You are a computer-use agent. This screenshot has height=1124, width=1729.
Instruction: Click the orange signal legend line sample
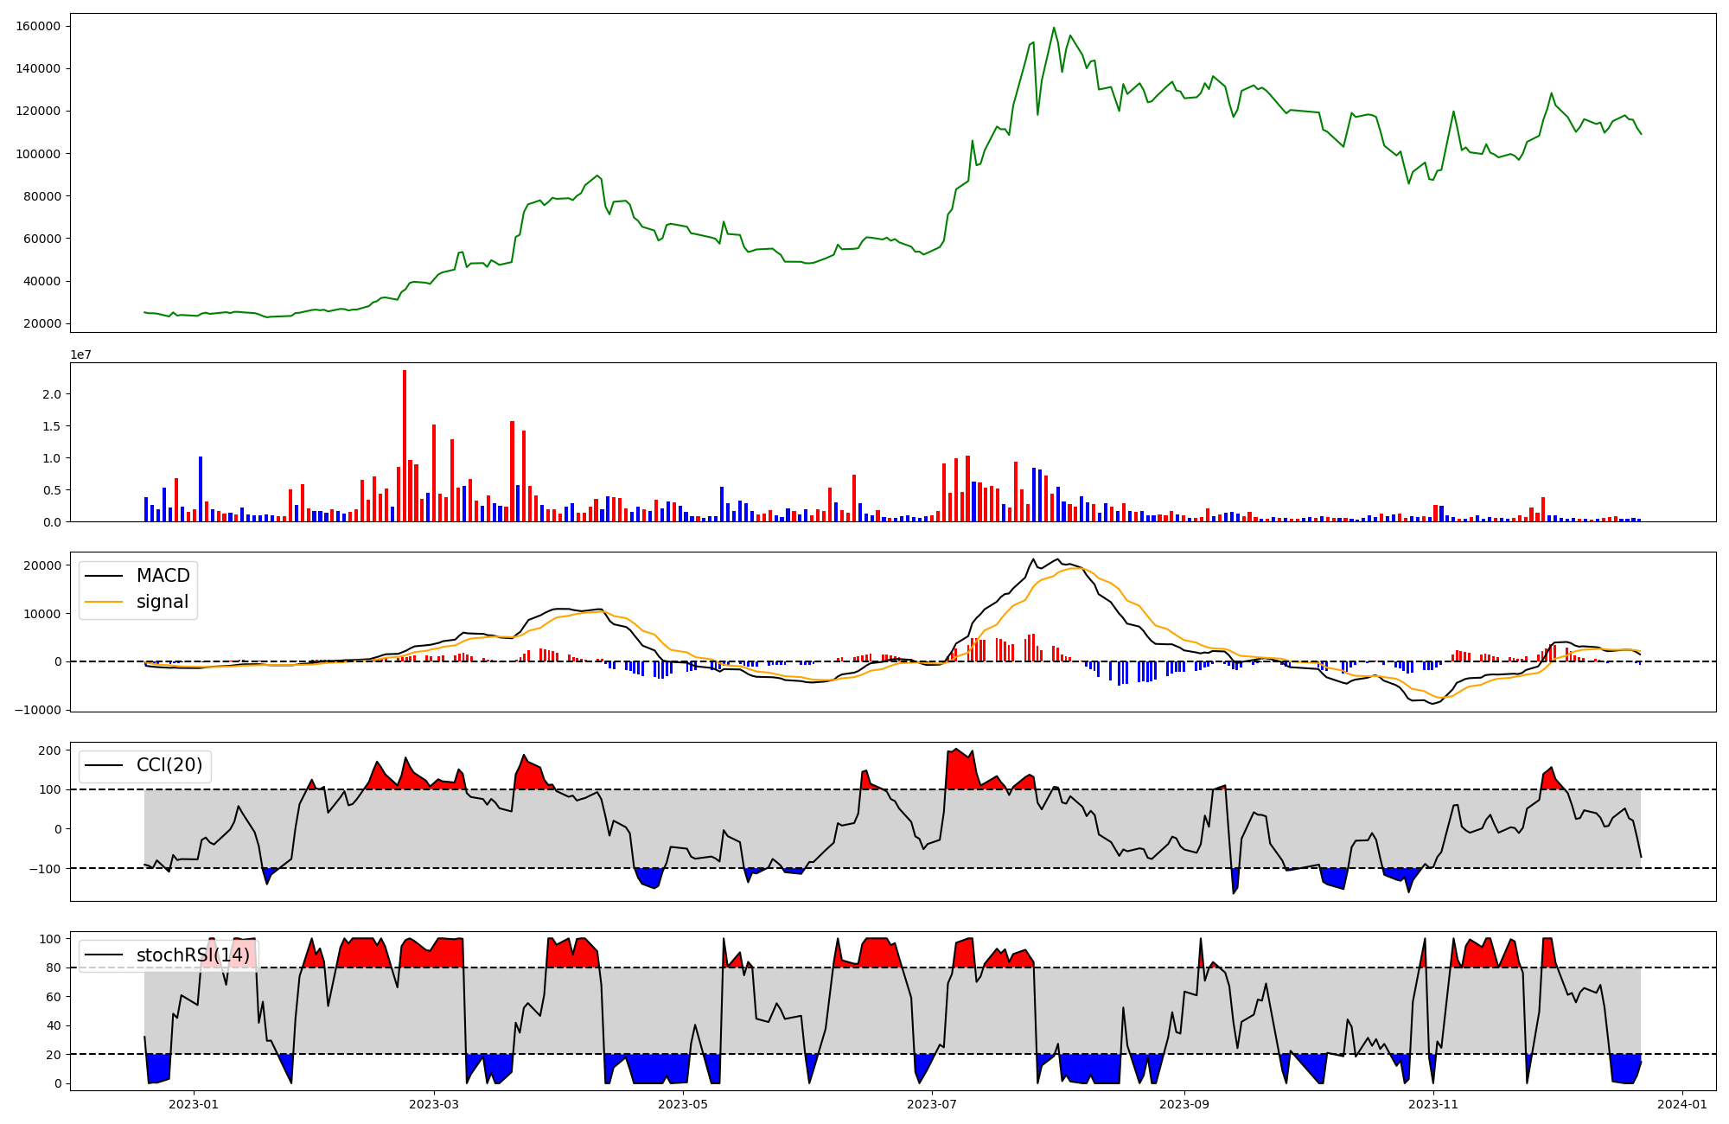pyautogui.click(x=105, y=602)
